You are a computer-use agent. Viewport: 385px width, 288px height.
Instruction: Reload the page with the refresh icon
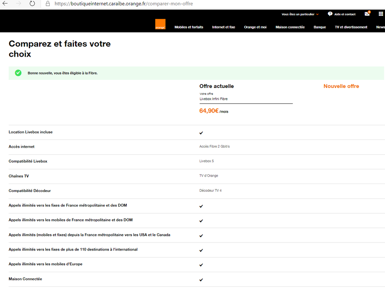click(32, 3)
